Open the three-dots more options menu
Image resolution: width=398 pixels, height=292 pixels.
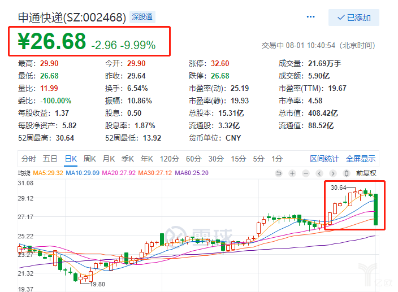coord(310,17)
